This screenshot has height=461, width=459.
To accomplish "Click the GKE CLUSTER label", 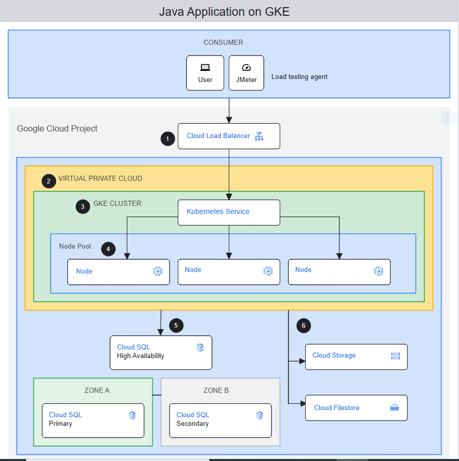I will point(117,203).
